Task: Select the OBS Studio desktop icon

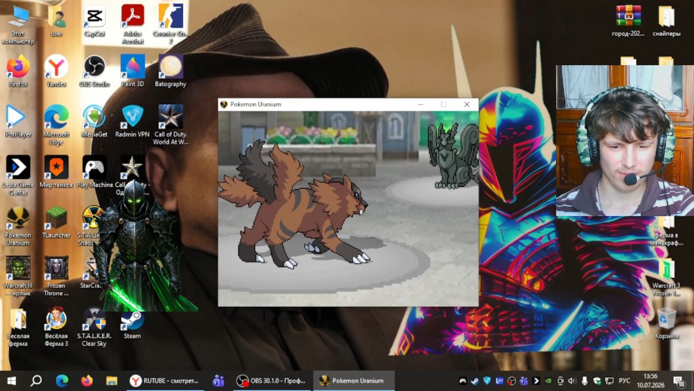Action: click(x=94, y=71)
